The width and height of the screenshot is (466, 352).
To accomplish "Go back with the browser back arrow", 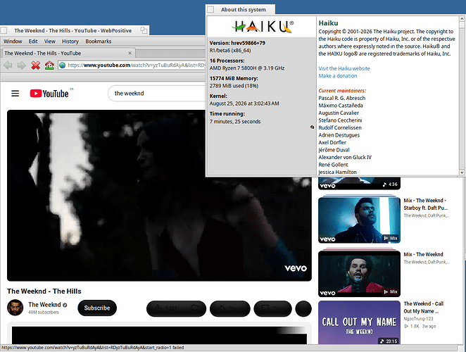I will [8, 65].
